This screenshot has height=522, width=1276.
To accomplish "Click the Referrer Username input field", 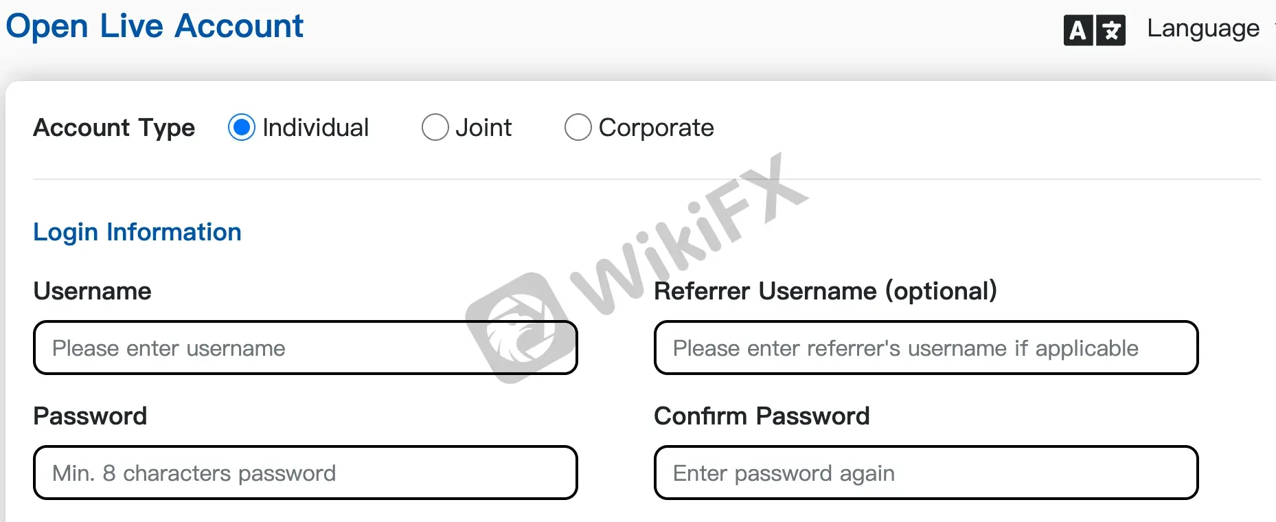I will (x=926, y=348).
